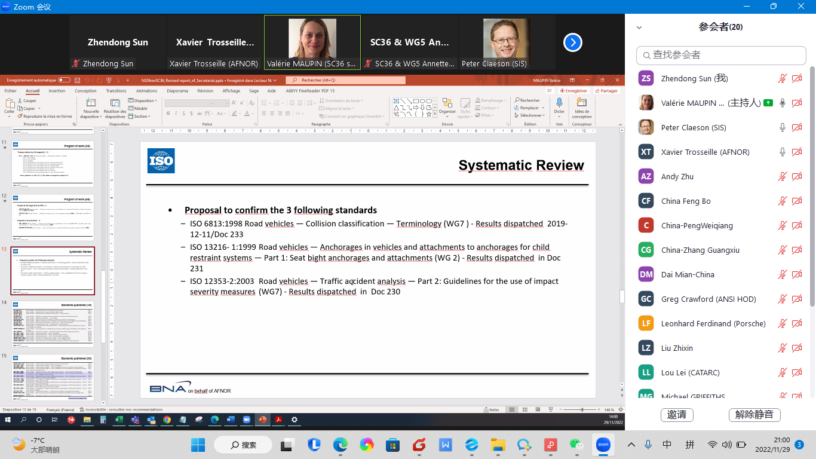Viewport: 816px width, 459px height.
Task: Click the muted mic icon beside Dai Mian-China
Action: click(x=783, y=274)
